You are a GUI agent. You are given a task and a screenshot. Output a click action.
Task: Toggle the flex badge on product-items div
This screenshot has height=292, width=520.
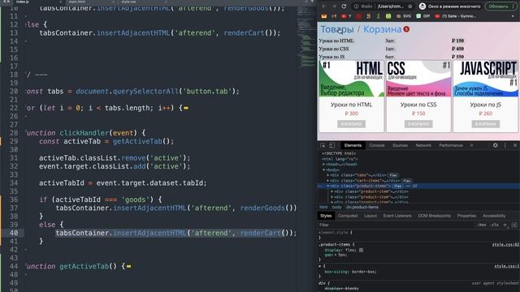397,186
